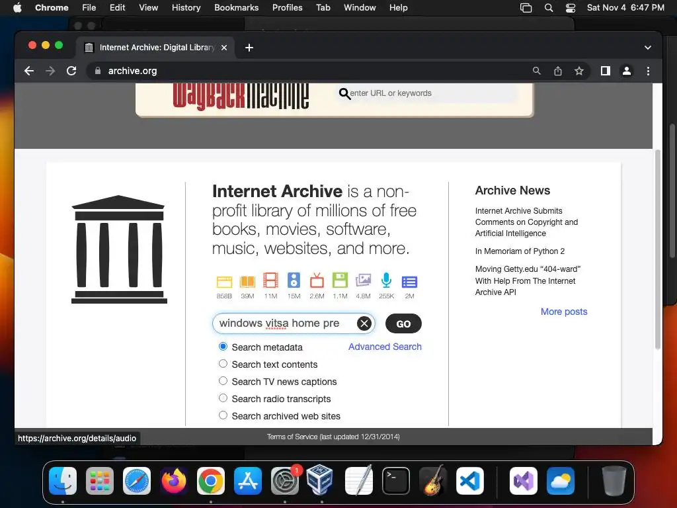Reload the archive.org page

click(71, 71)
